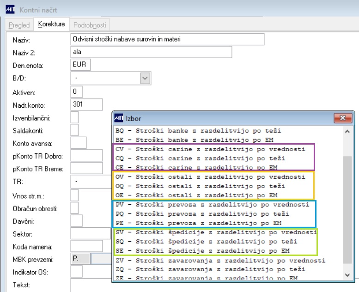Tick the Vnos str.m. checkbox

click(74, 195)
